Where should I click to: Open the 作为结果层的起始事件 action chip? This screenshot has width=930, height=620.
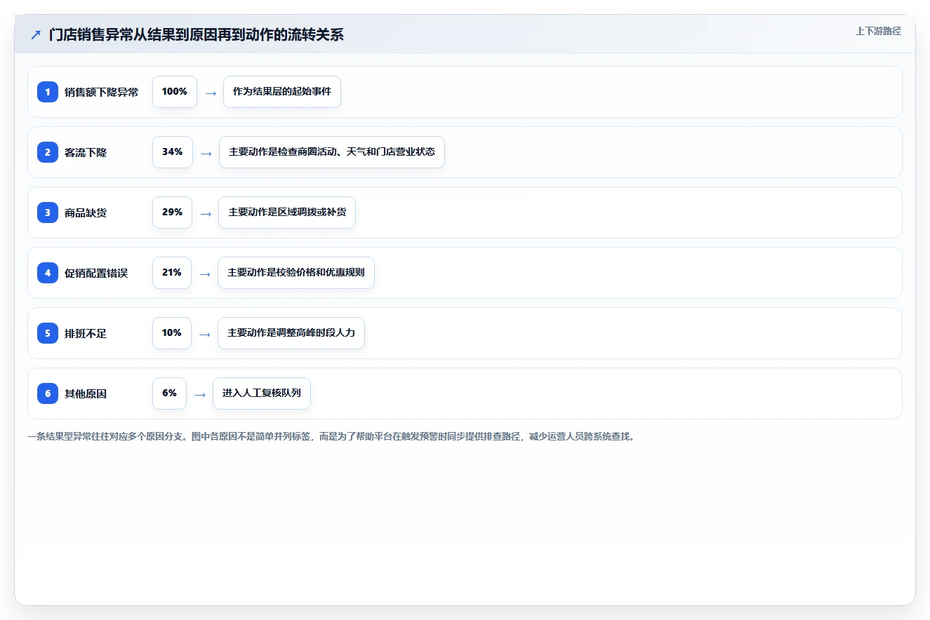coord(282,92)
